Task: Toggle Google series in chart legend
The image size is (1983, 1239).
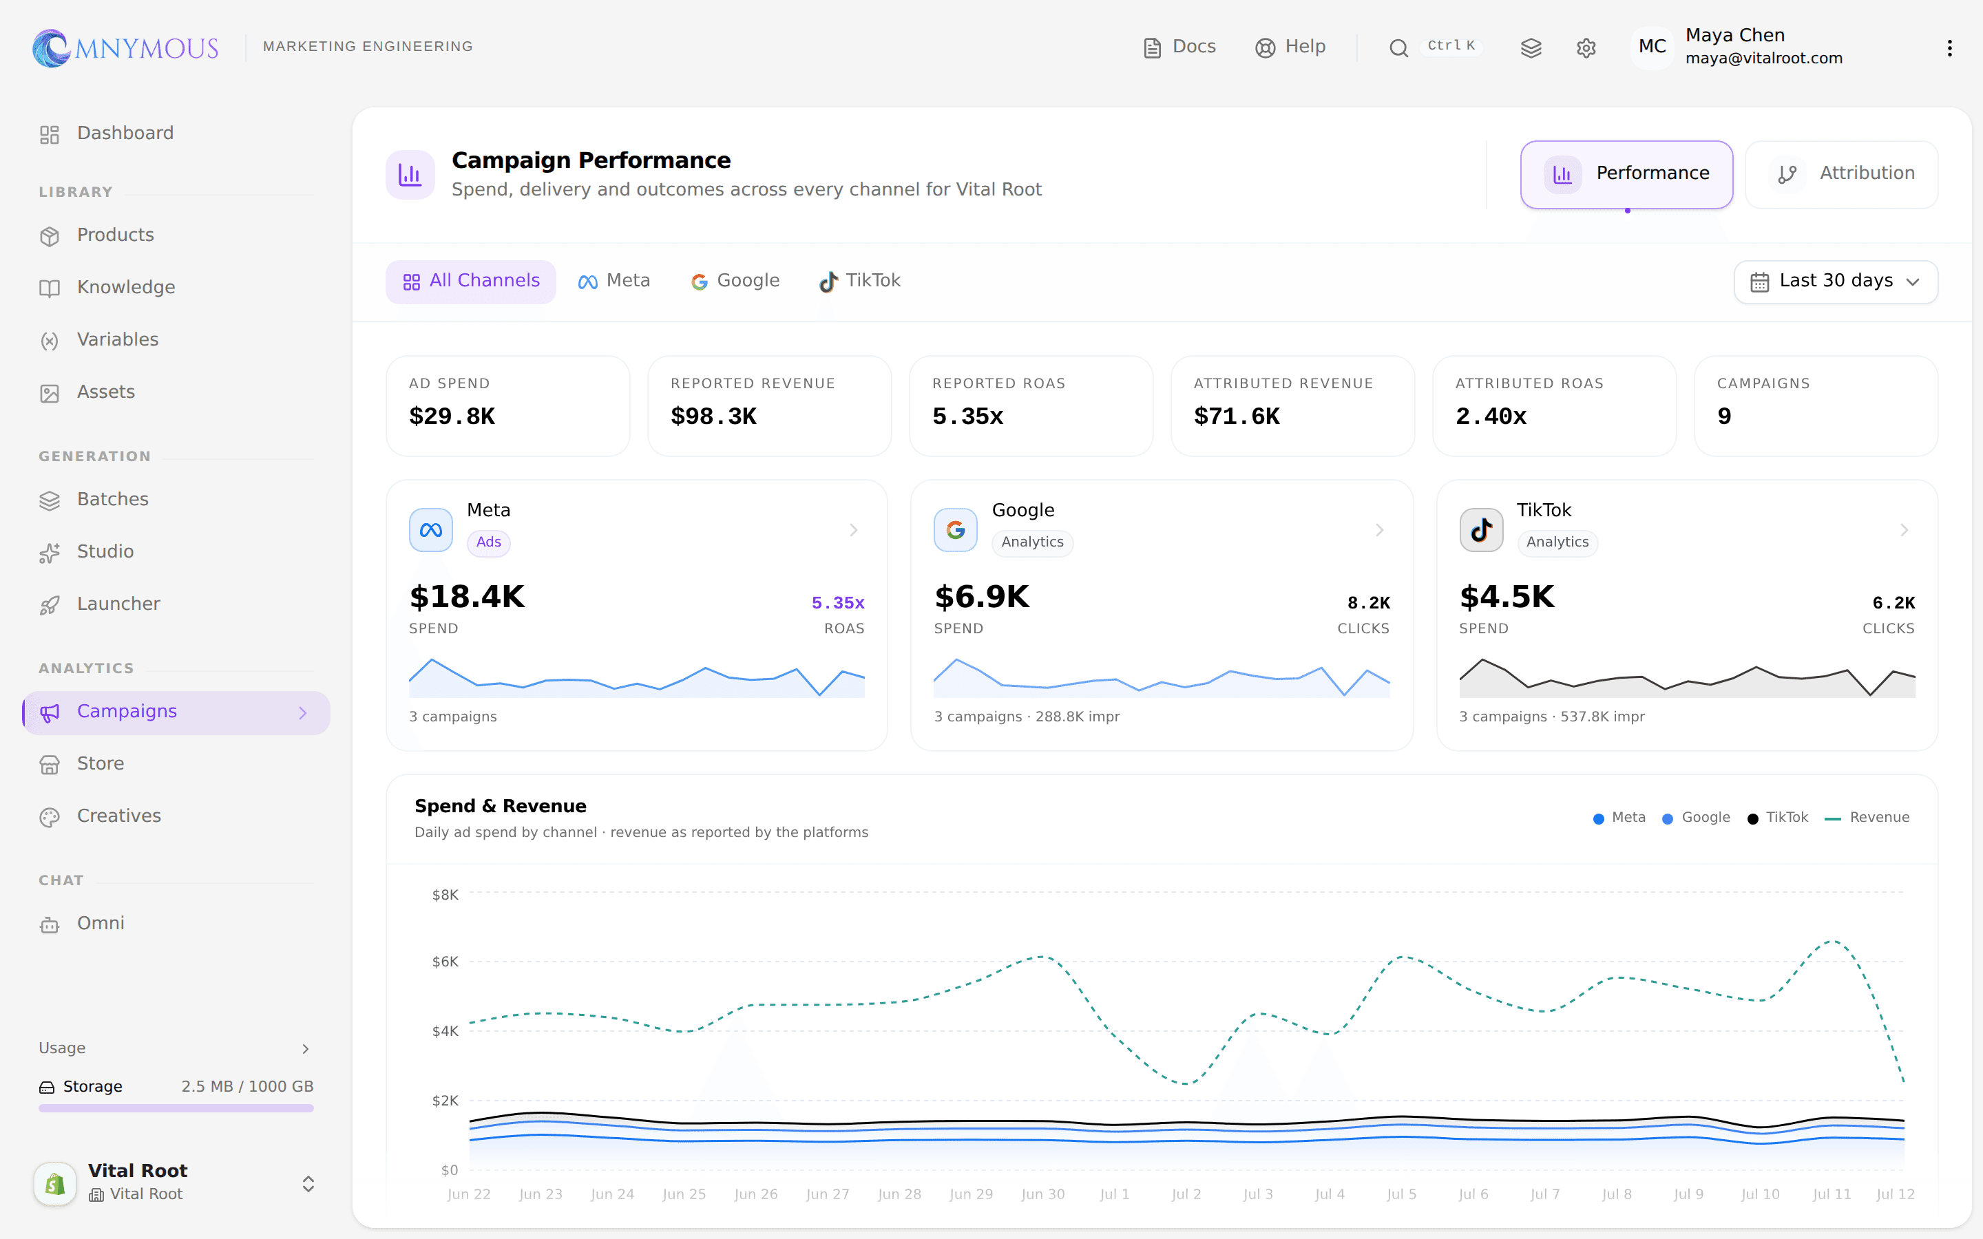Action: tap(1695, 818)
